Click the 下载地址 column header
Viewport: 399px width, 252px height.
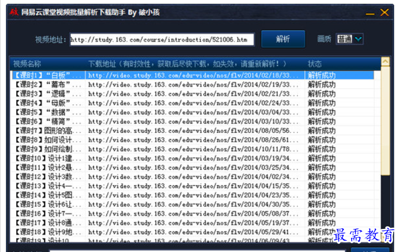187,64
